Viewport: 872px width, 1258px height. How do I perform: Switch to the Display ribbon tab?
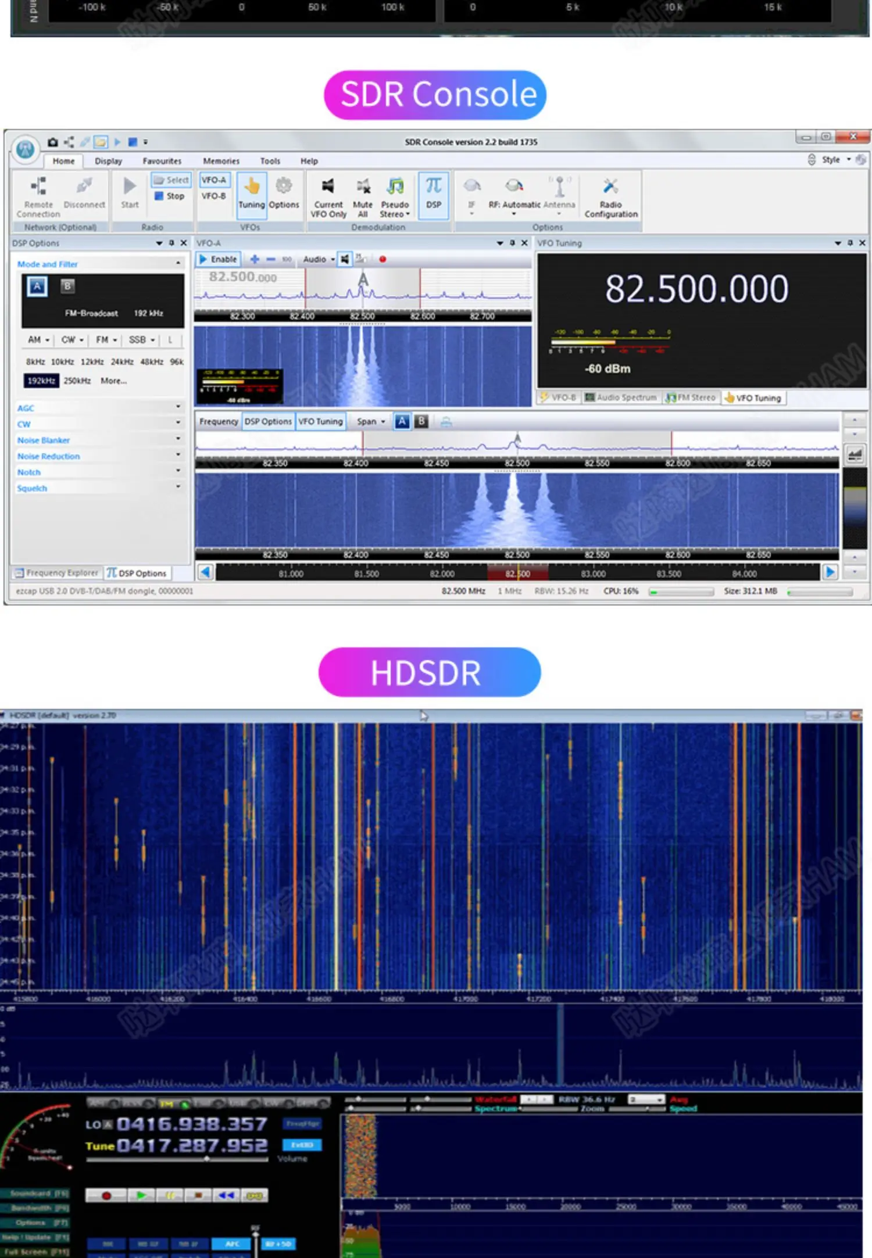click(108, 161)
